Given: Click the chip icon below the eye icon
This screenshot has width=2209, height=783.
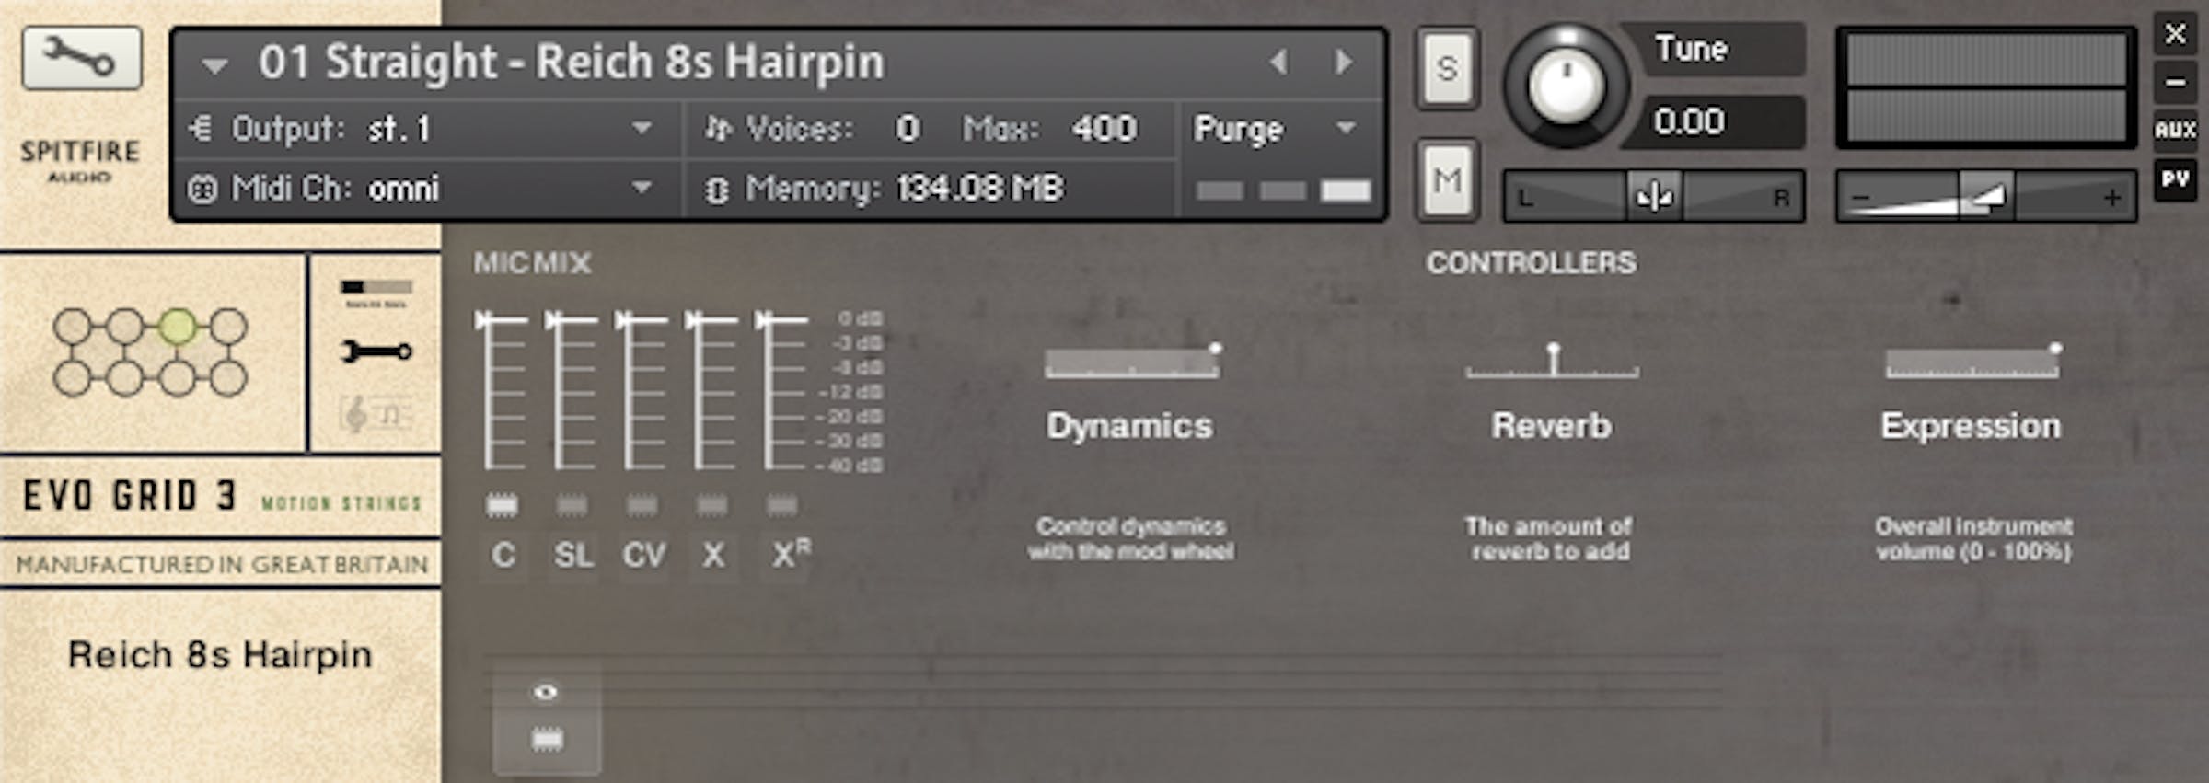Looking at the screenshot, I should pos(547,739).
